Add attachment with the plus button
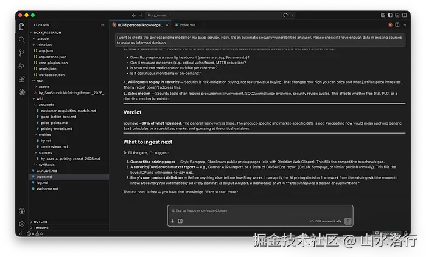The width and height of the screenshot is (426, 257). click(x=172, y=221)
